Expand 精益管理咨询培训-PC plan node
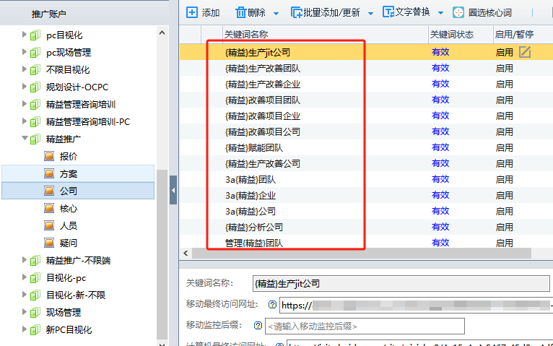 coord(25,121)
